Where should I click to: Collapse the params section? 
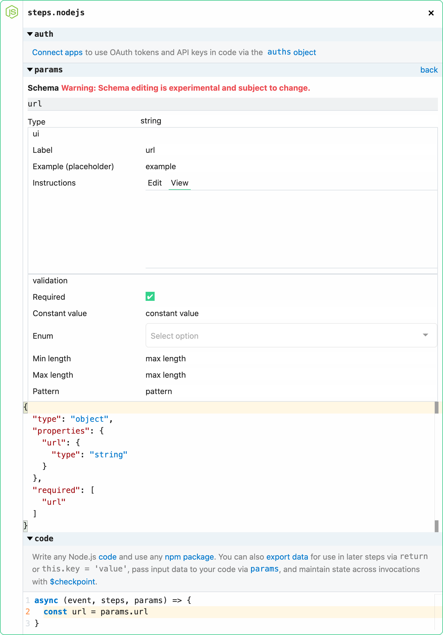pos(30,70)
